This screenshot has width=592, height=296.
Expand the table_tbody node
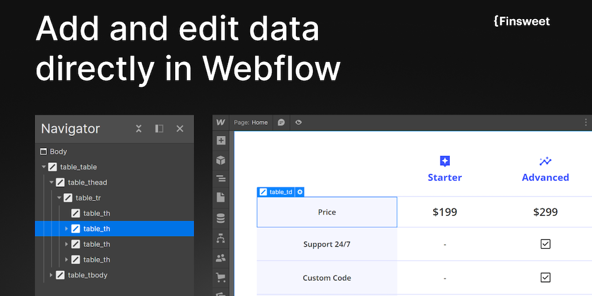(51, 275)
